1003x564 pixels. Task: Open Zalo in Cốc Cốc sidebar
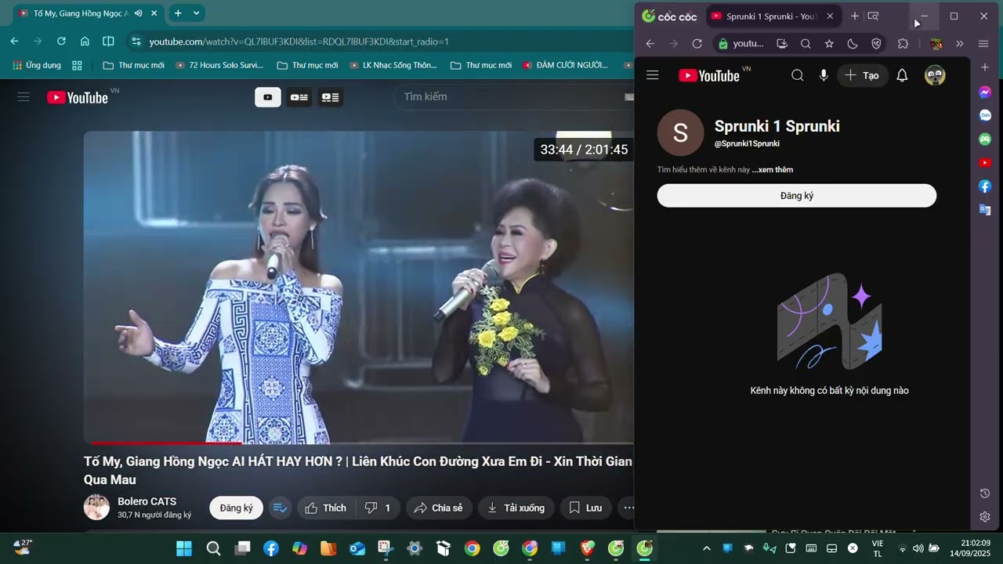985,115
